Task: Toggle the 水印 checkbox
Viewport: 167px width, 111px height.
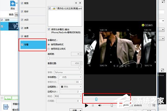Action: point(22,20)
